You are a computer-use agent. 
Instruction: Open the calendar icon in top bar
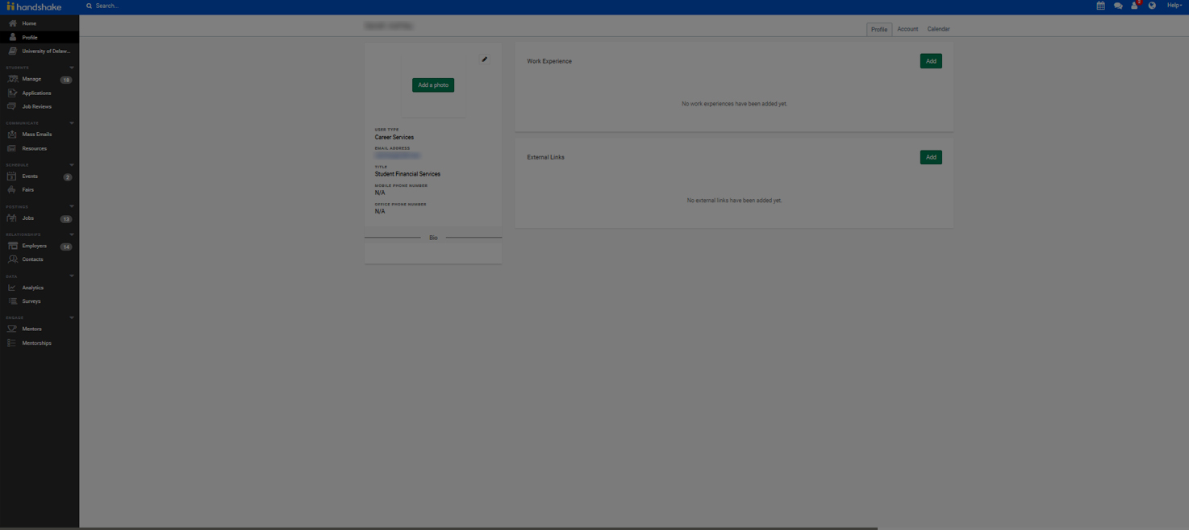(1100, 6)
